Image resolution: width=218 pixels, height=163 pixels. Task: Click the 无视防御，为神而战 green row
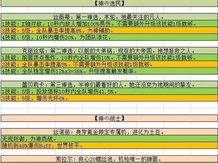109,139
